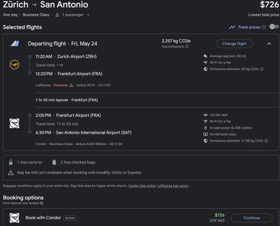Viewport: 280px width, 226px height.
Task: Click the bag fee warning icon
Action: click(x=11, y=173)
